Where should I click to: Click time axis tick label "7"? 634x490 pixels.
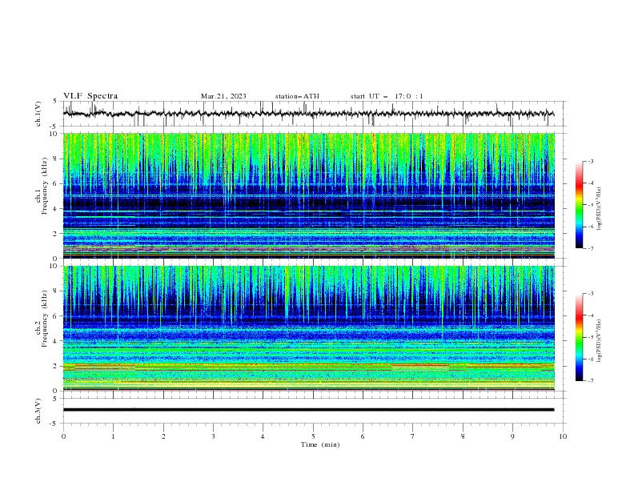[413, 436]
